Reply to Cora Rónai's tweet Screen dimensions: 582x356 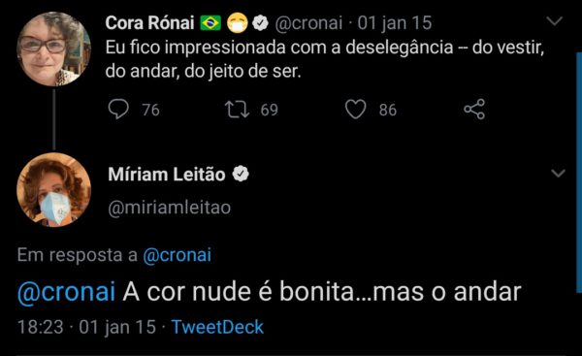pyautogui.click(x=118, y=110)
